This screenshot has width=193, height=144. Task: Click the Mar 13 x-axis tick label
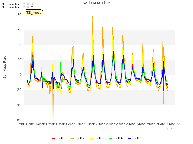24,124
